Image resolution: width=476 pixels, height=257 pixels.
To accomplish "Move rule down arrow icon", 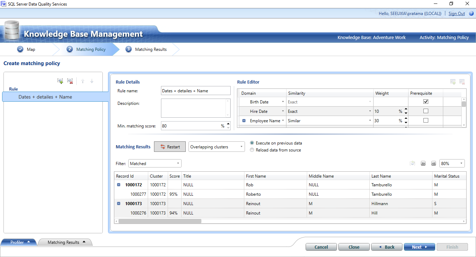I will [x=92, y=81].
